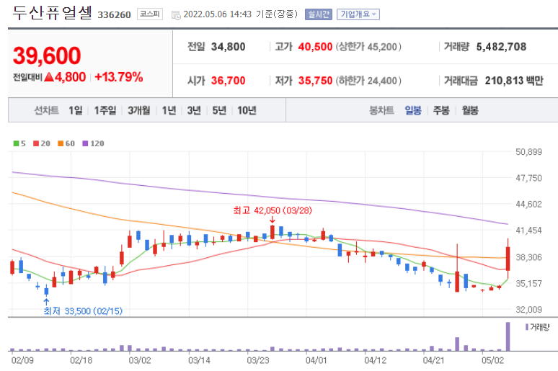Screen dimensions: 558x371
Task: Click the green 5-day moving average swatch
Action: coord(16,143)
